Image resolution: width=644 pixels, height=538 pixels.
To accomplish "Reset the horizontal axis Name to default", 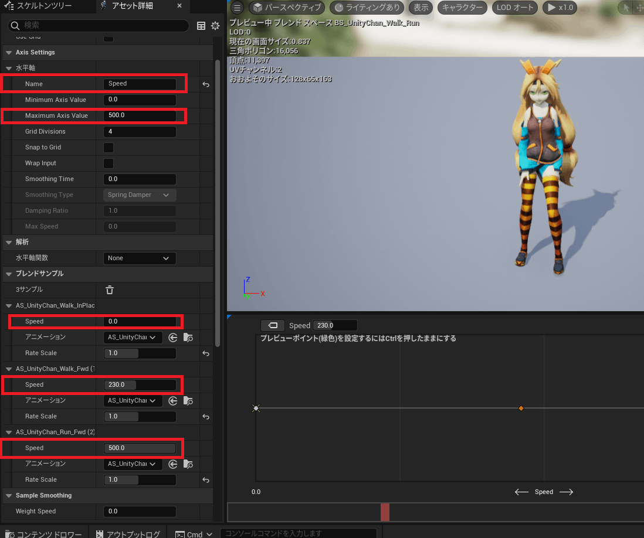I will (206, 84).
